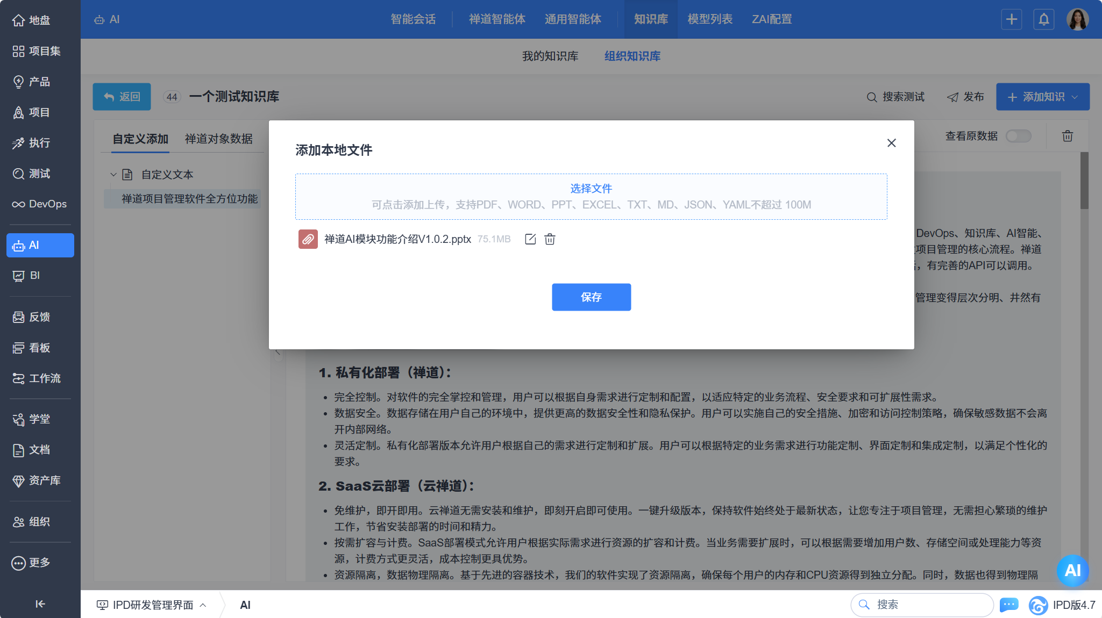This screenshot has width=1102, height=618.
Task: Click the 选择文件 upload link
Action: (591, 189)
